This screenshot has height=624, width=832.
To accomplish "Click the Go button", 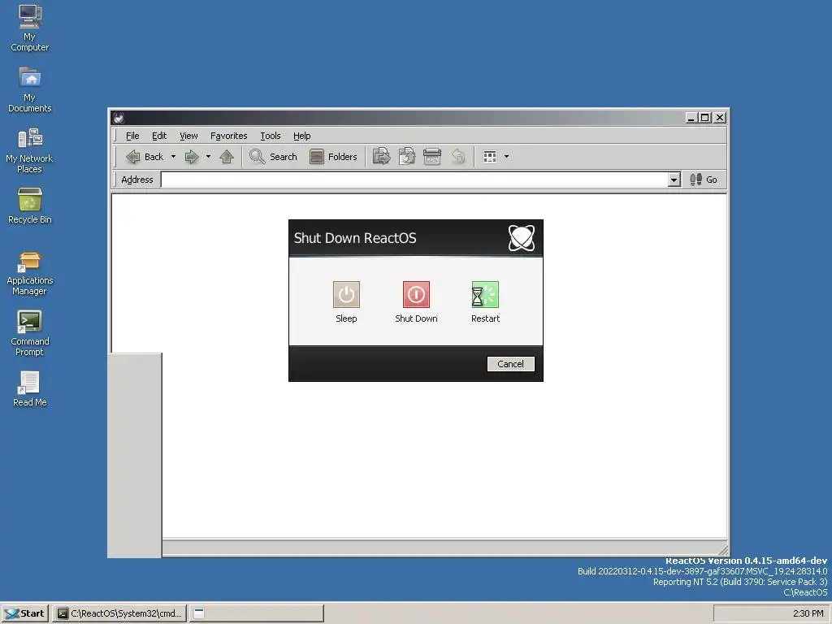I will click(x=704, y=180).
